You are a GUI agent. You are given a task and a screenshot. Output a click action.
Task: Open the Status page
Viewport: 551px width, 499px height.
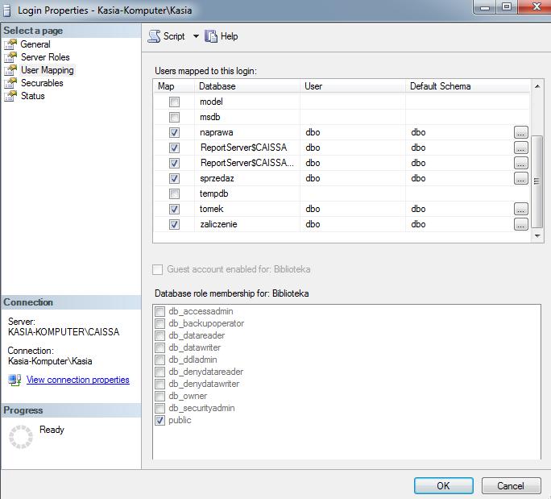(x=33, y=96)
